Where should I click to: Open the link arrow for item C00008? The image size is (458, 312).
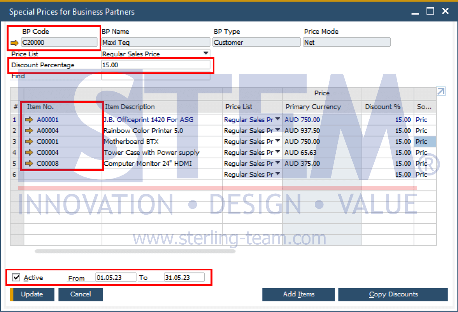point(29,163)
